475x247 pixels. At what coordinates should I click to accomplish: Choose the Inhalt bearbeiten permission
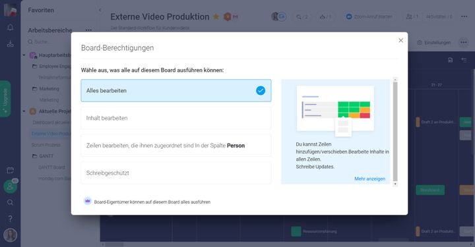176,118
